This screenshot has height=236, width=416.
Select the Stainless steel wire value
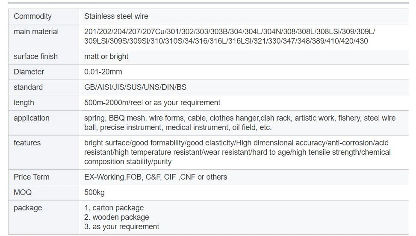pos(116,16)
